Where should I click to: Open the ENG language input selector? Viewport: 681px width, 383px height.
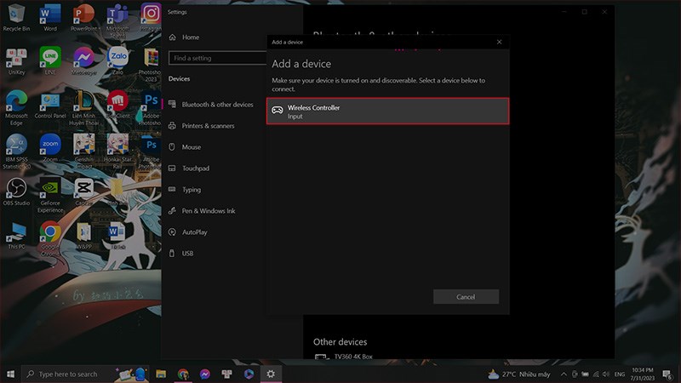[620, 374]
